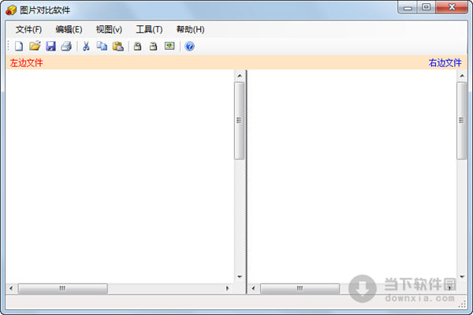
Task: Maximize the 图片对比软件 window
Action: coord(426,7)
